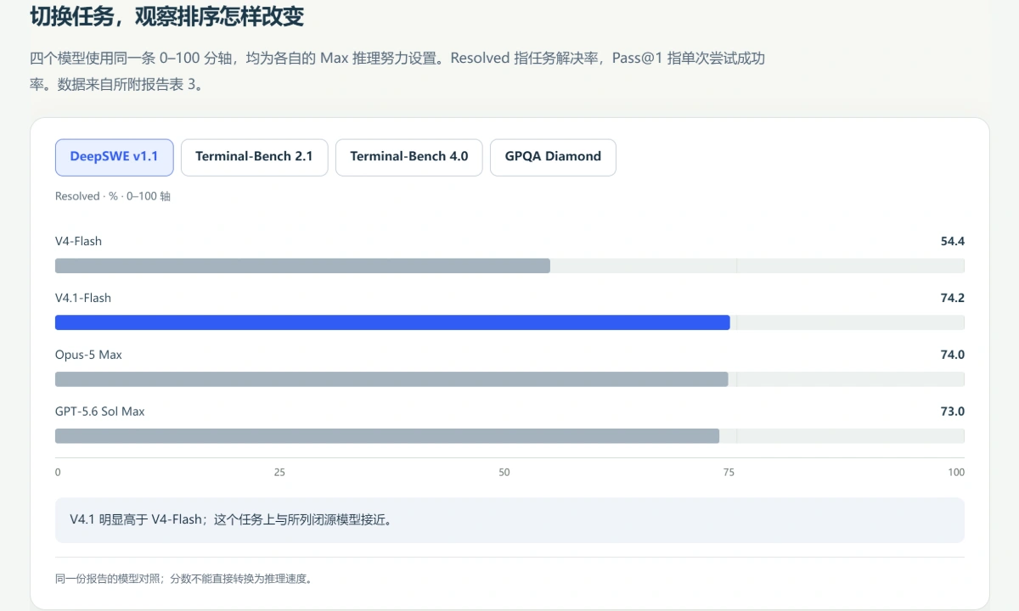This screenshot has width=1019, height=611.
Task: Switch to Terminal-Bench 2.1 tab
Action: point(254,157)
